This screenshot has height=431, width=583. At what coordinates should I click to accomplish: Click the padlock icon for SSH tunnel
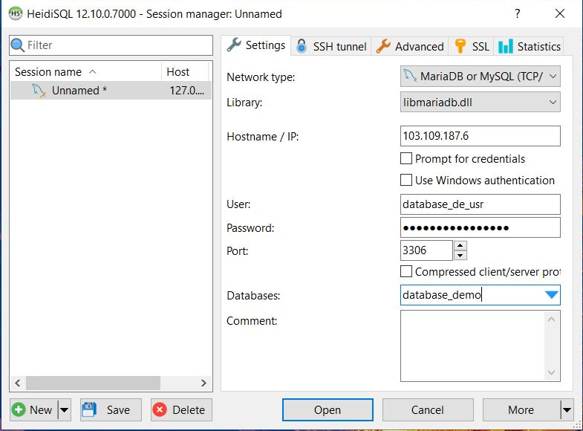point(302,46)
